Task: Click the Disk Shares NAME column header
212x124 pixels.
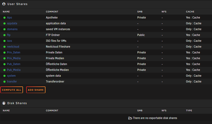Action: 6,111
